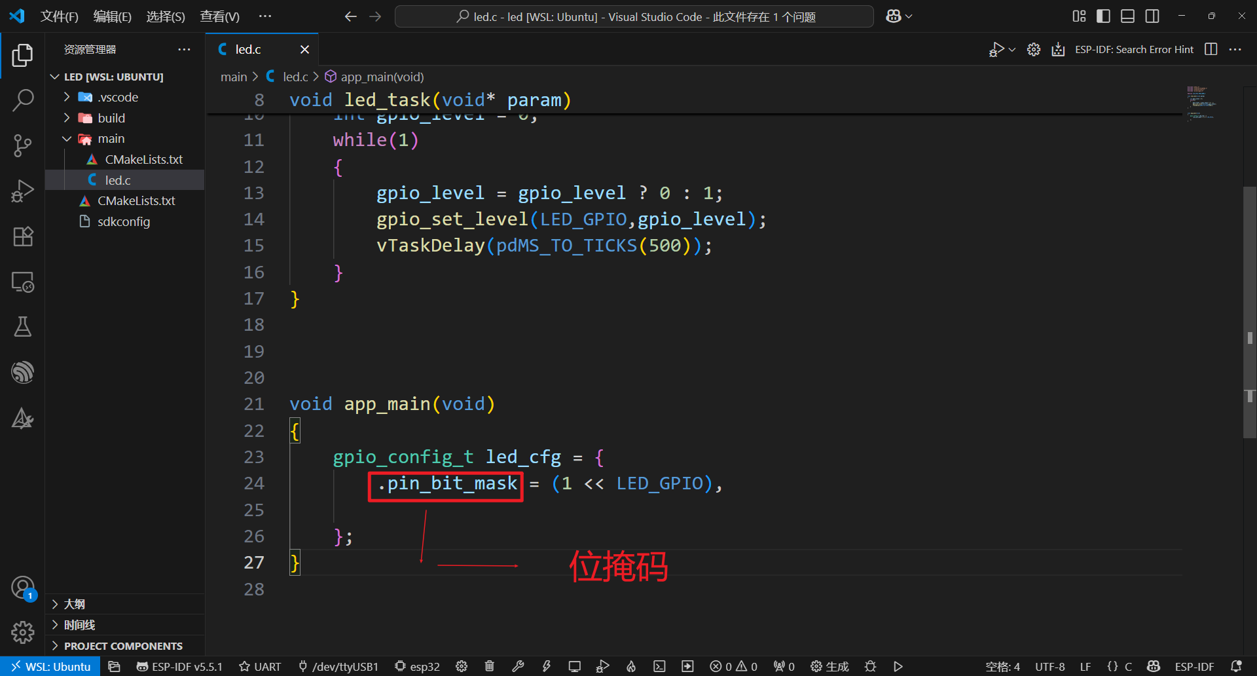This screenshot has height=676, width=1257.
Task: Click the ESP-IDF SDK configuration editor gear in status bar
Action: (462, 666)
